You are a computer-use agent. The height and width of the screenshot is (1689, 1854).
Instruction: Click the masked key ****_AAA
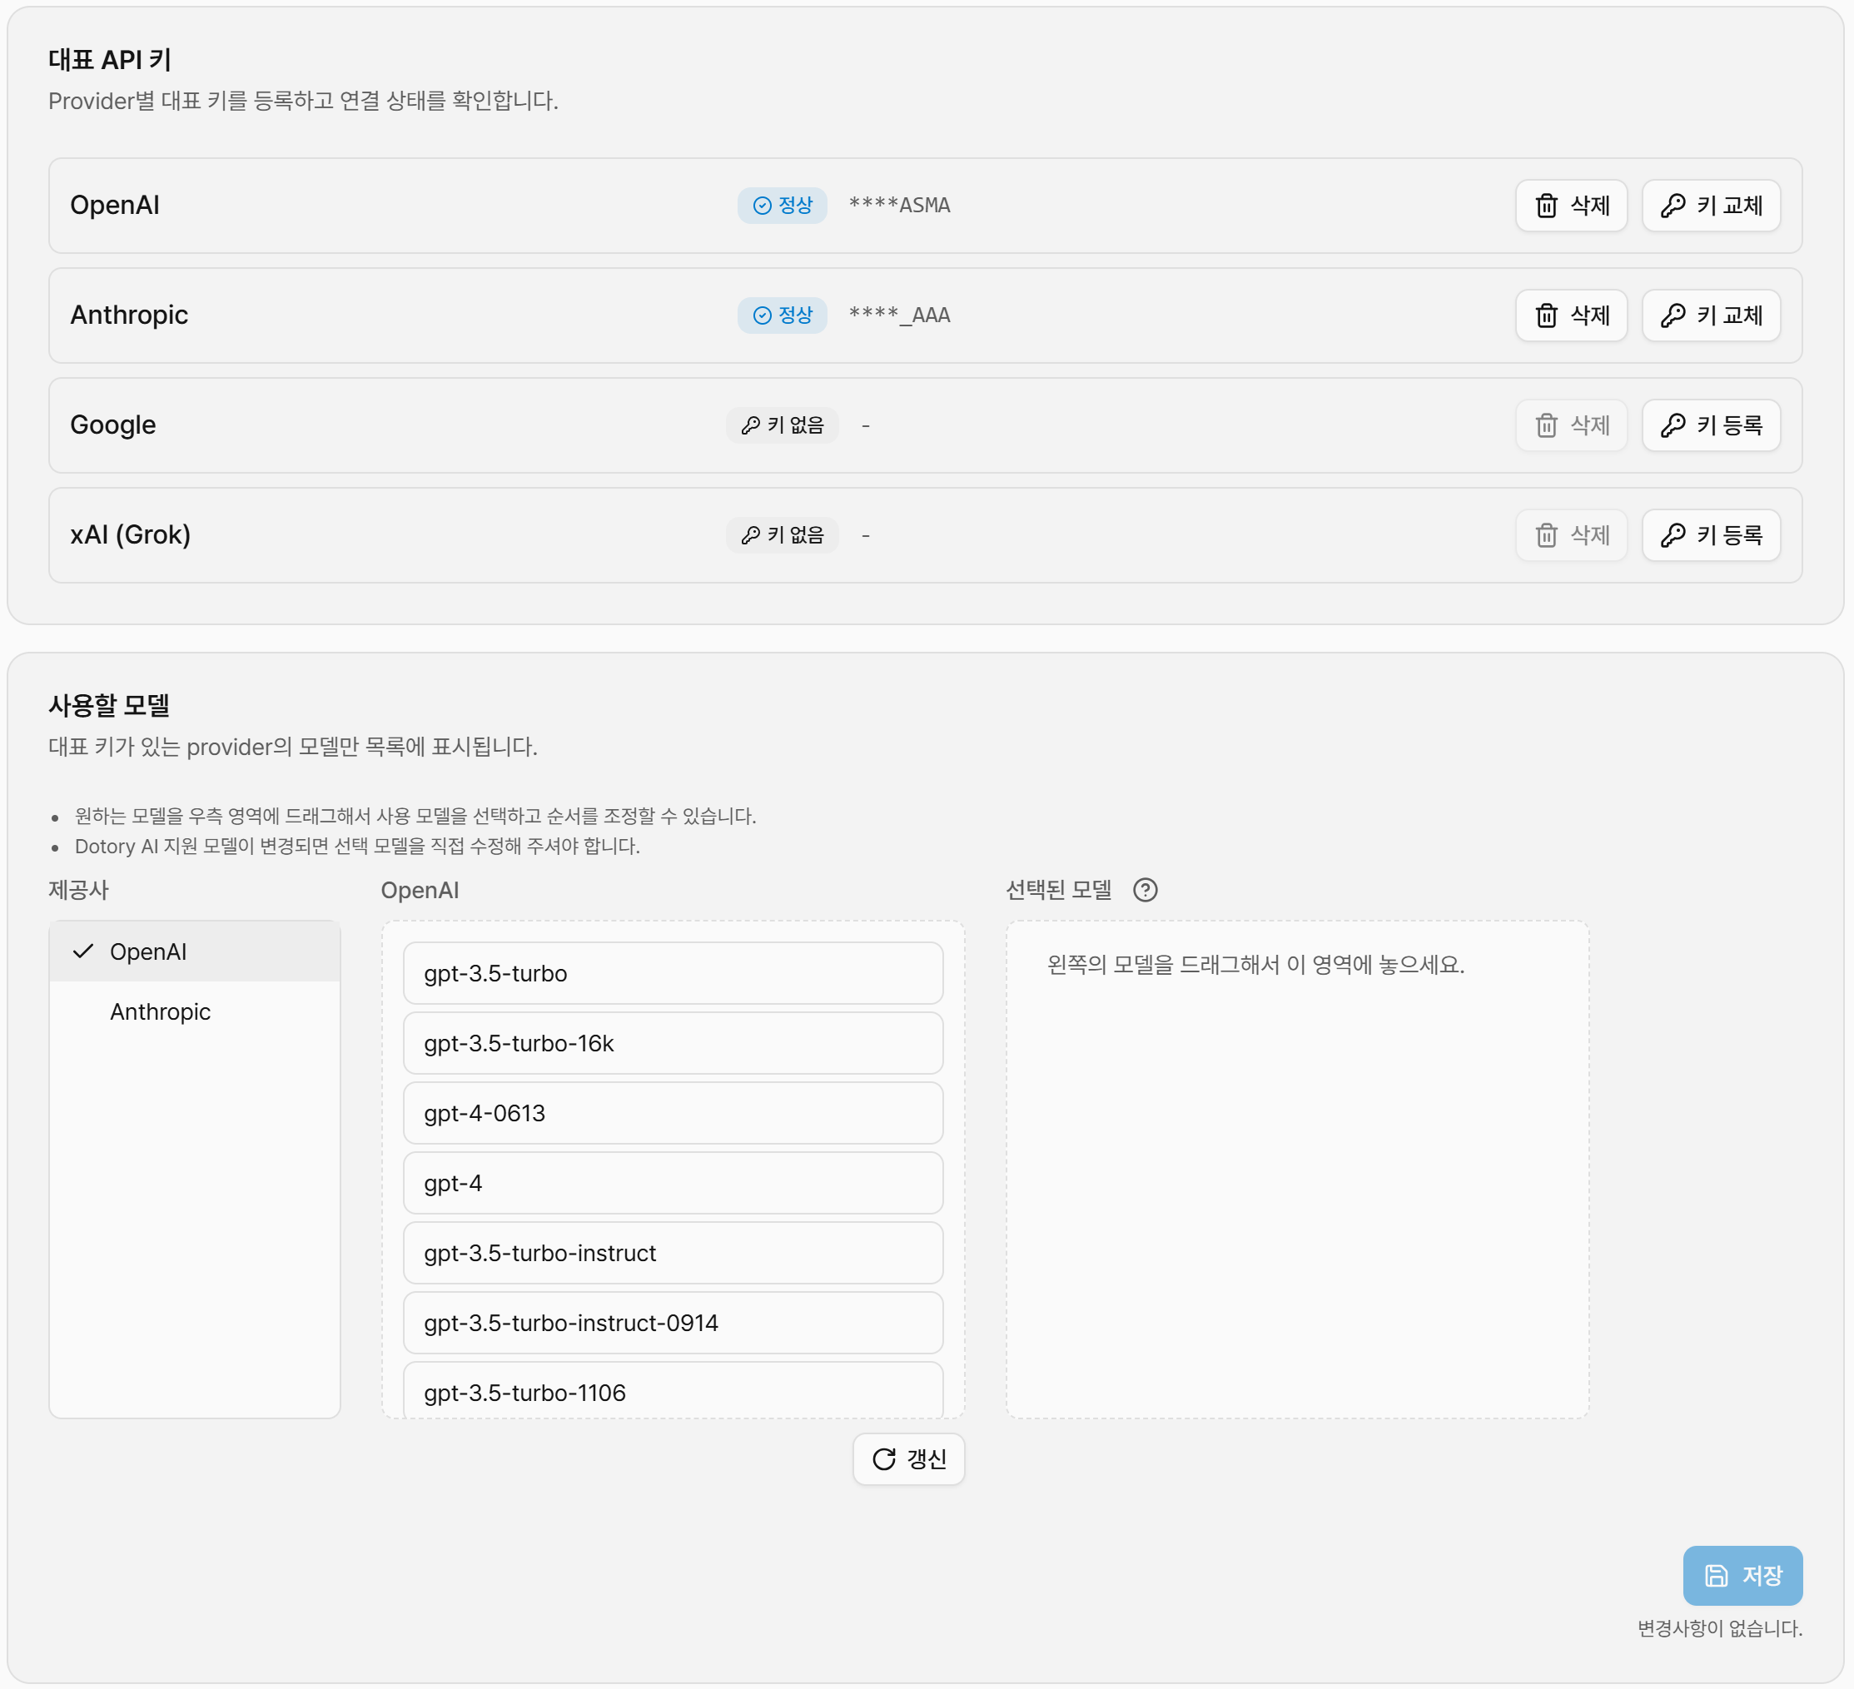[x=899, y=315]
